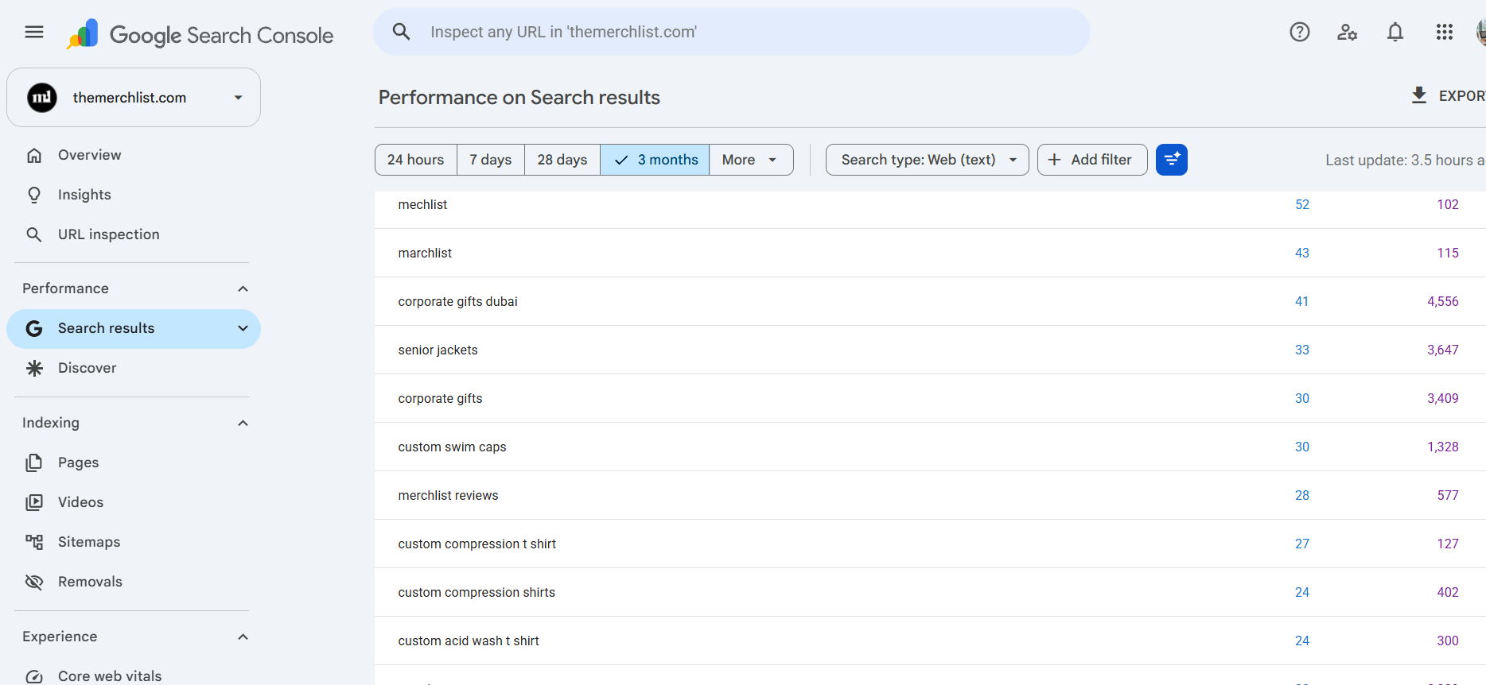This screenshot has height=685, width=1486.
Task: Select the 3 months date range
Action: coord(655,160)
